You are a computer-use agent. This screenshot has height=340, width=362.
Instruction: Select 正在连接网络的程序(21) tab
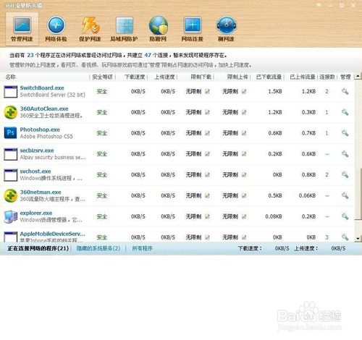point(38,248)
